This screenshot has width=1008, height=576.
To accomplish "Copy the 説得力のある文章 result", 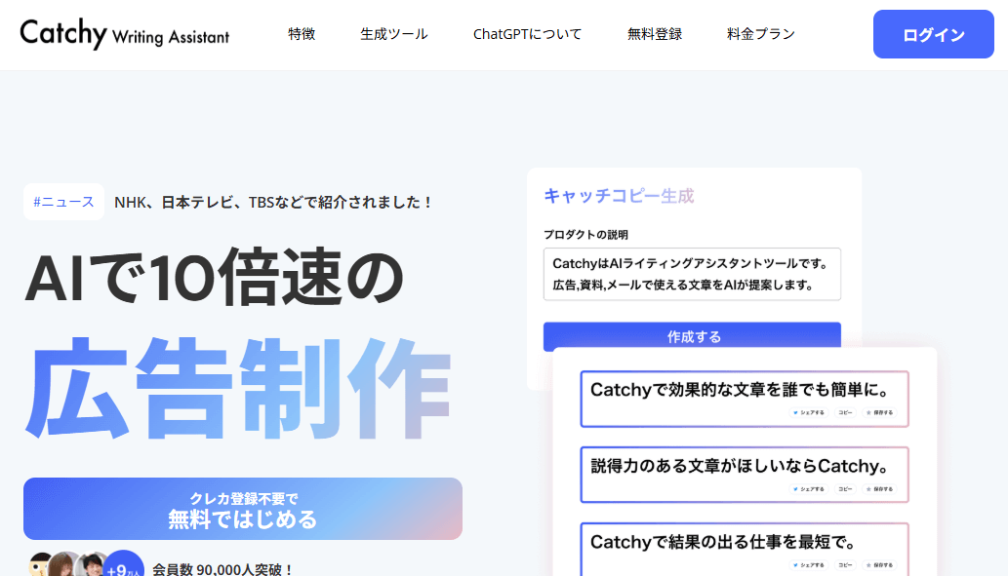I will click(x=845, y=489).
